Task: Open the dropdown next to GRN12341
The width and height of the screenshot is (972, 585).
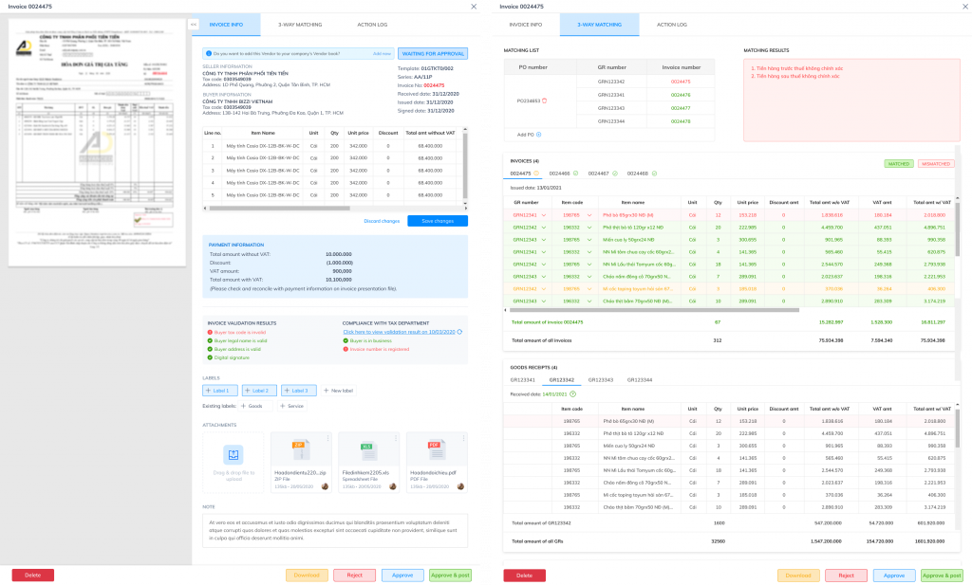Action: coord(545,215)
